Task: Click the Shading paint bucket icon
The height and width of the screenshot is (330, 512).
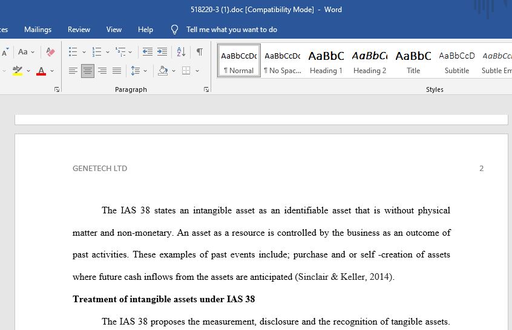Action: pyautogui.click(x=163, y=71)
